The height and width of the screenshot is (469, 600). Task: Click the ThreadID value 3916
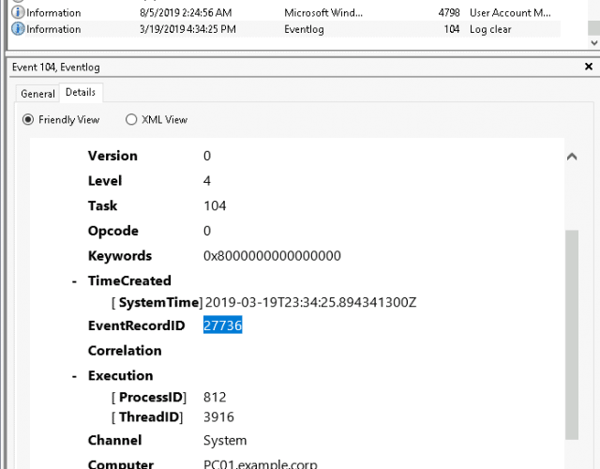[218, 416]
